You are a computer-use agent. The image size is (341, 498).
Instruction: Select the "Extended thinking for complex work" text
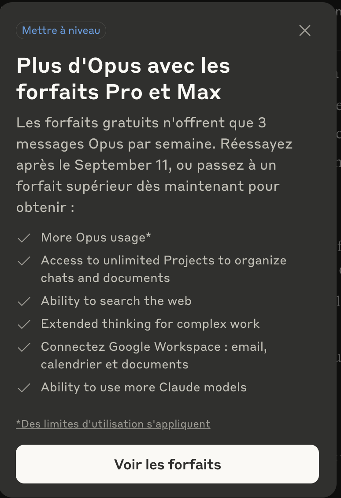[150, 324]
